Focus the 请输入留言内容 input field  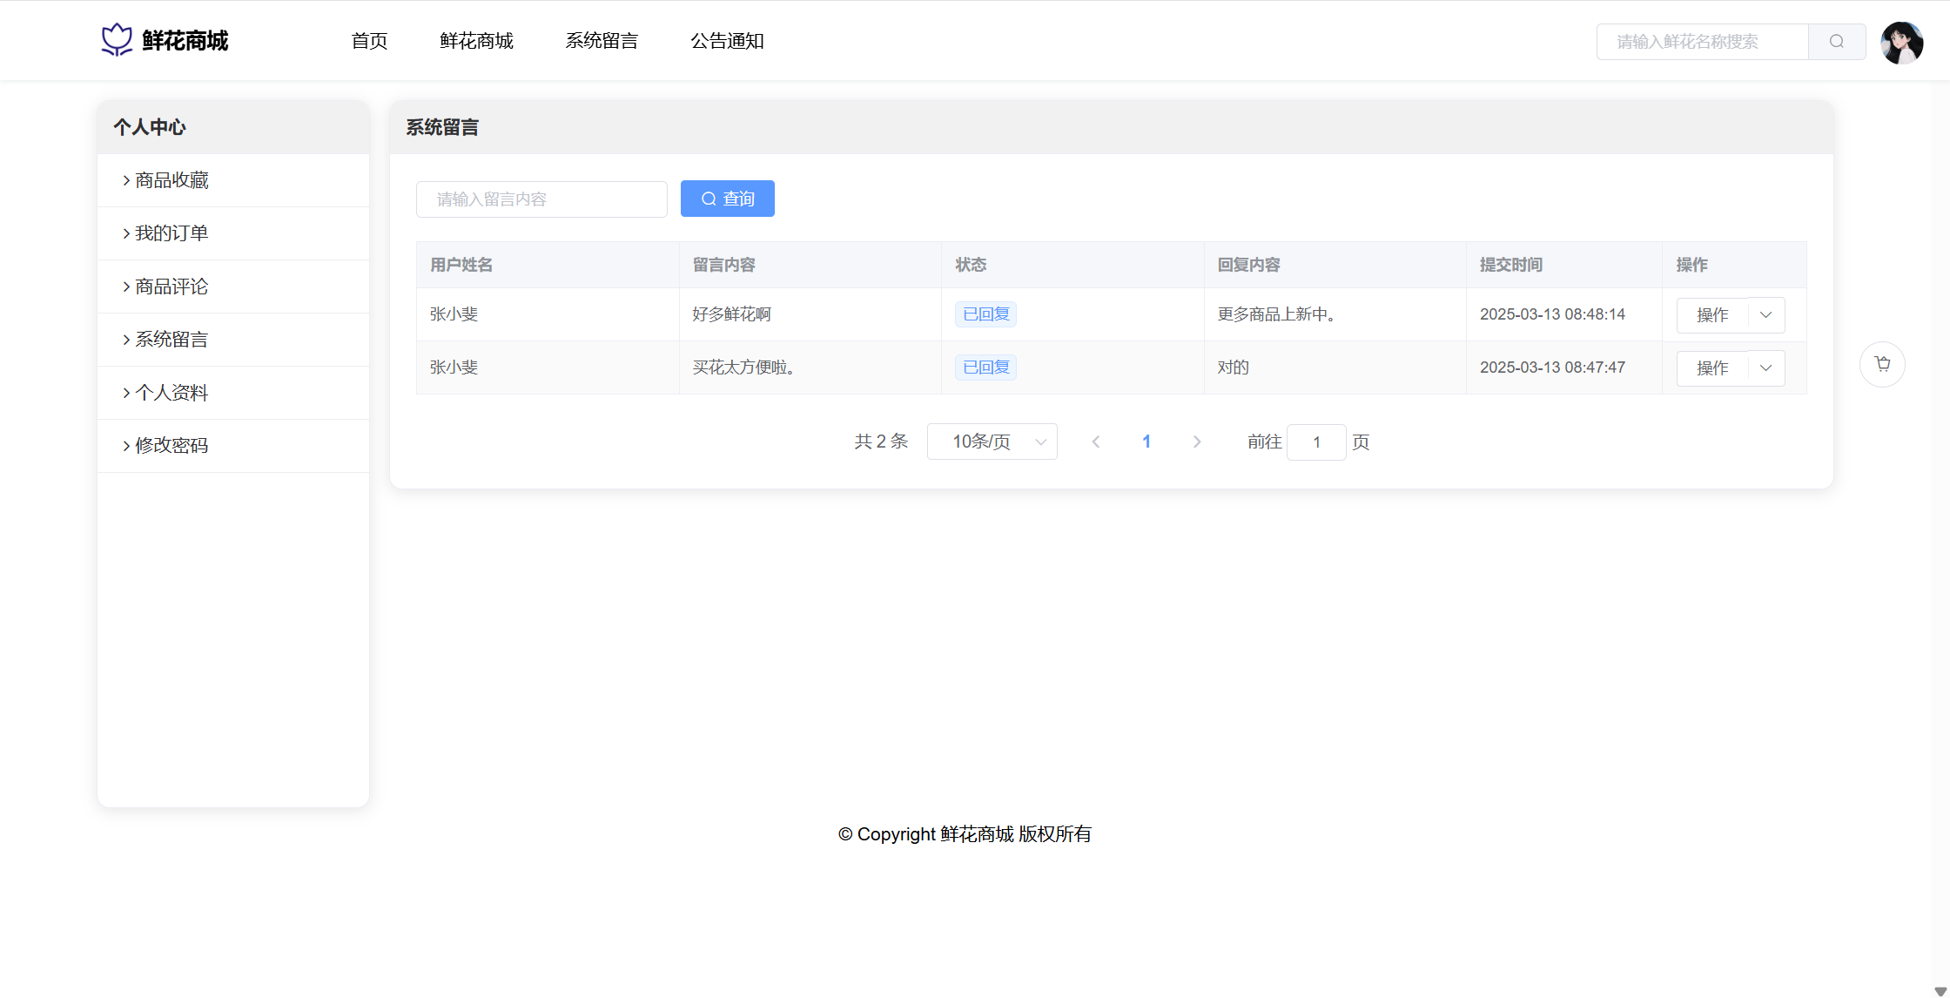point(541,199)
